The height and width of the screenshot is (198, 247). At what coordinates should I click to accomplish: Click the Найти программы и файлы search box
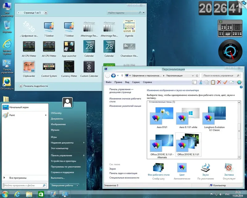[25, 185]
